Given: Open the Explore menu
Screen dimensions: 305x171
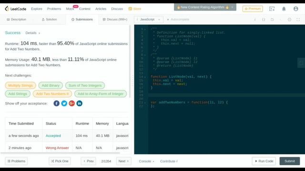Looking at the screenshot, I should click(37, 9).
